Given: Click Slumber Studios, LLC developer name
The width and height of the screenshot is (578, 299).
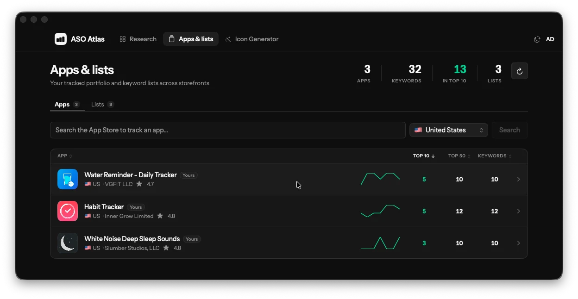Looking at the screenshot, I should (132, 248).
